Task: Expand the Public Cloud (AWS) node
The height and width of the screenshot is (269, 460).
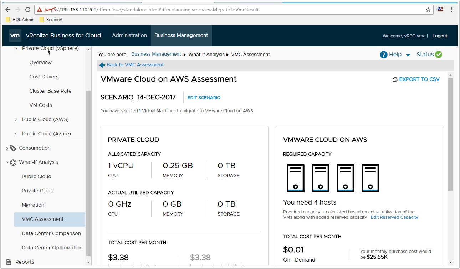Action: point(16,120)
